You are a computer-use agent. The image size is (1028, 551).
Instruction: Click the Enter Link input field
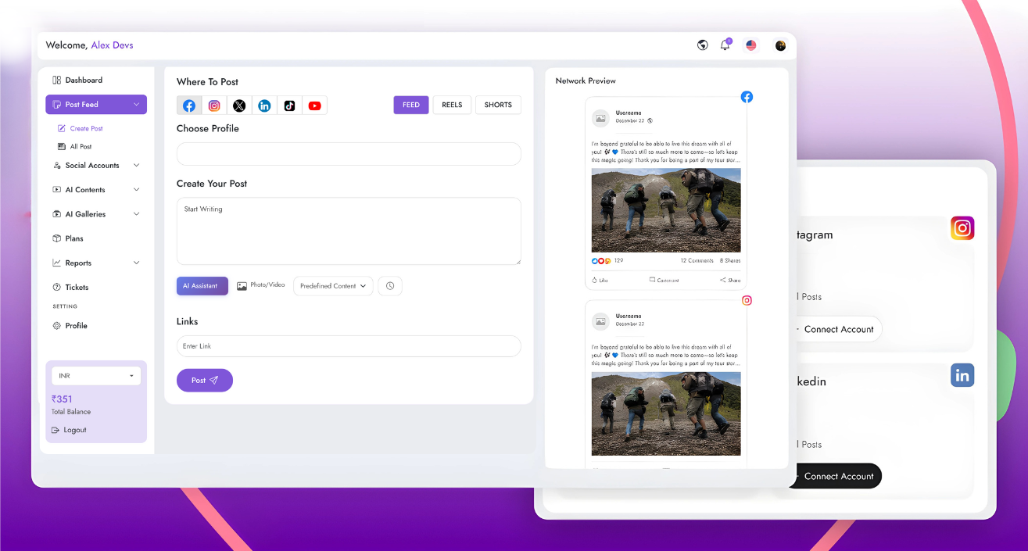click(x=349, y=346)
